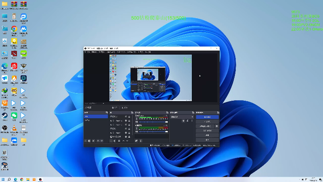This screenshot has width=323, height=182.
Task: Open advanced audio properties in mixer toolbar
Action: coord(136,141)
